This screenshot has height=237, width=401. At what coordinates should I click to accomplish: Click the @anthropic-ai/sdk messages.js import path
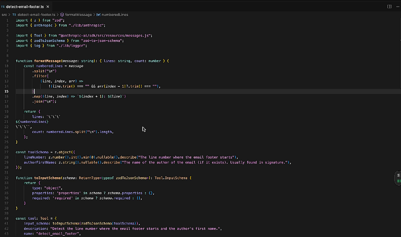[105, 35]
